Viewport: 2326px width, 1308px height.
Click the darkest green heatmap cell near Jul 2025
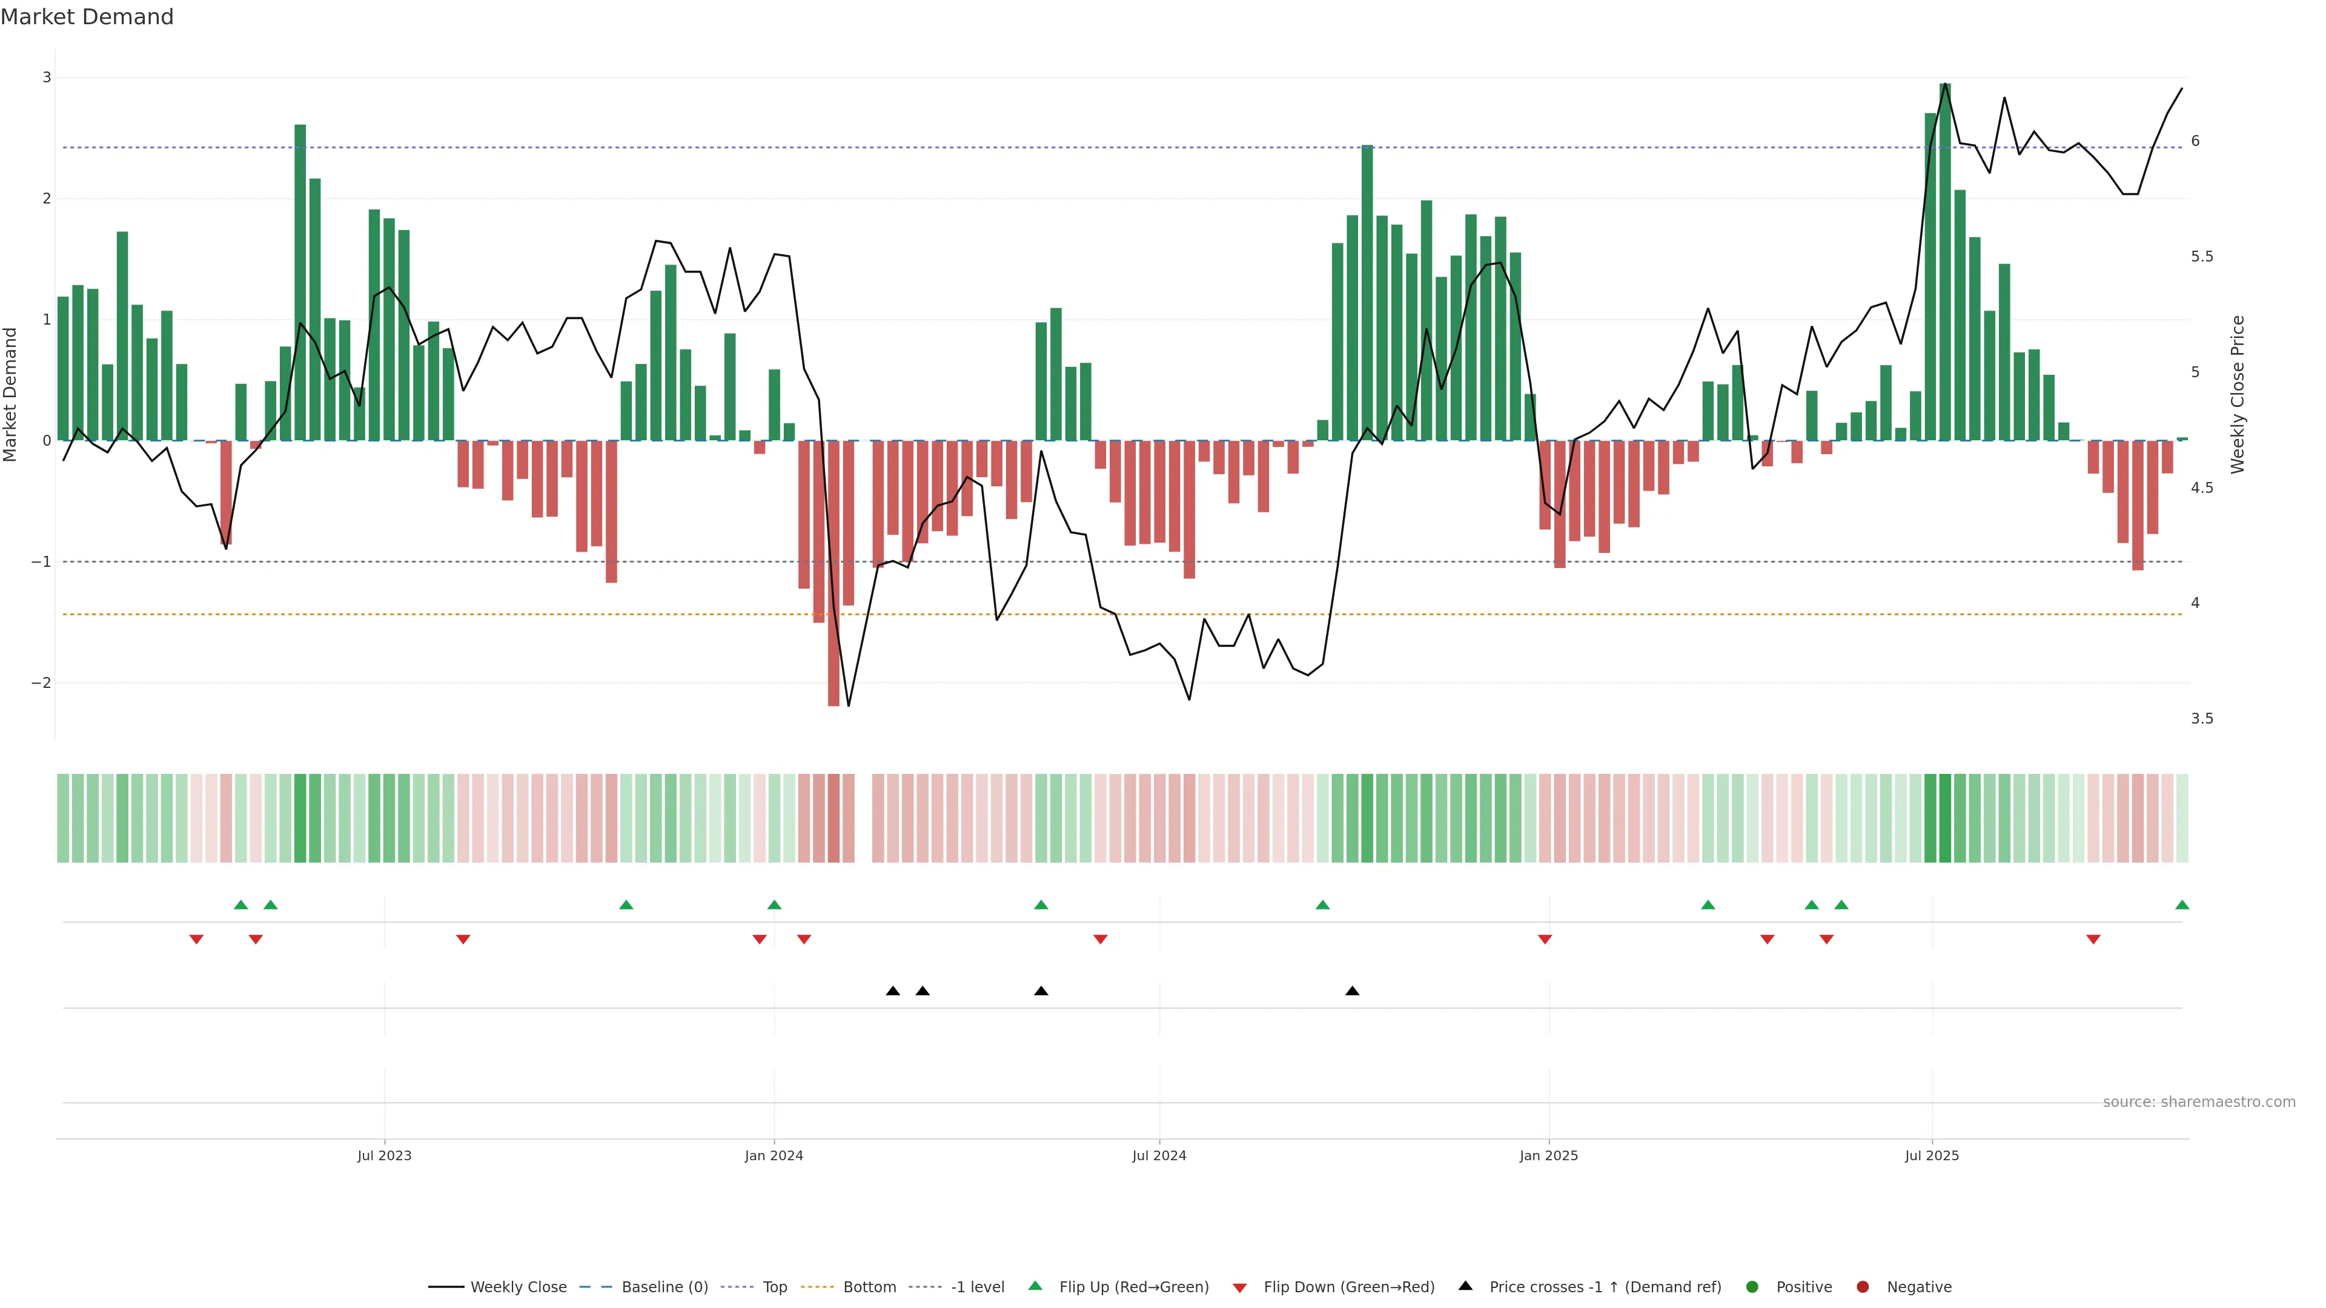tap(1945, 818)
